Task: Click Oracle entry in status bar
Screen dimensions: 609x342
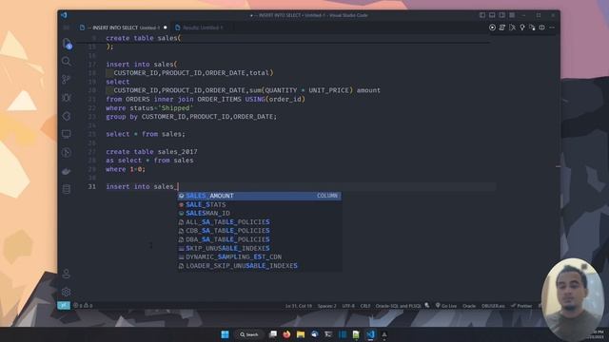Action: pos(469,306)
